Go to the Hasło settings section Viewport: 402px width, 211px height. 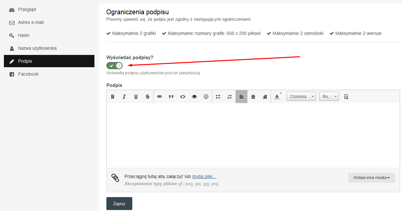(x=24, y=35)
